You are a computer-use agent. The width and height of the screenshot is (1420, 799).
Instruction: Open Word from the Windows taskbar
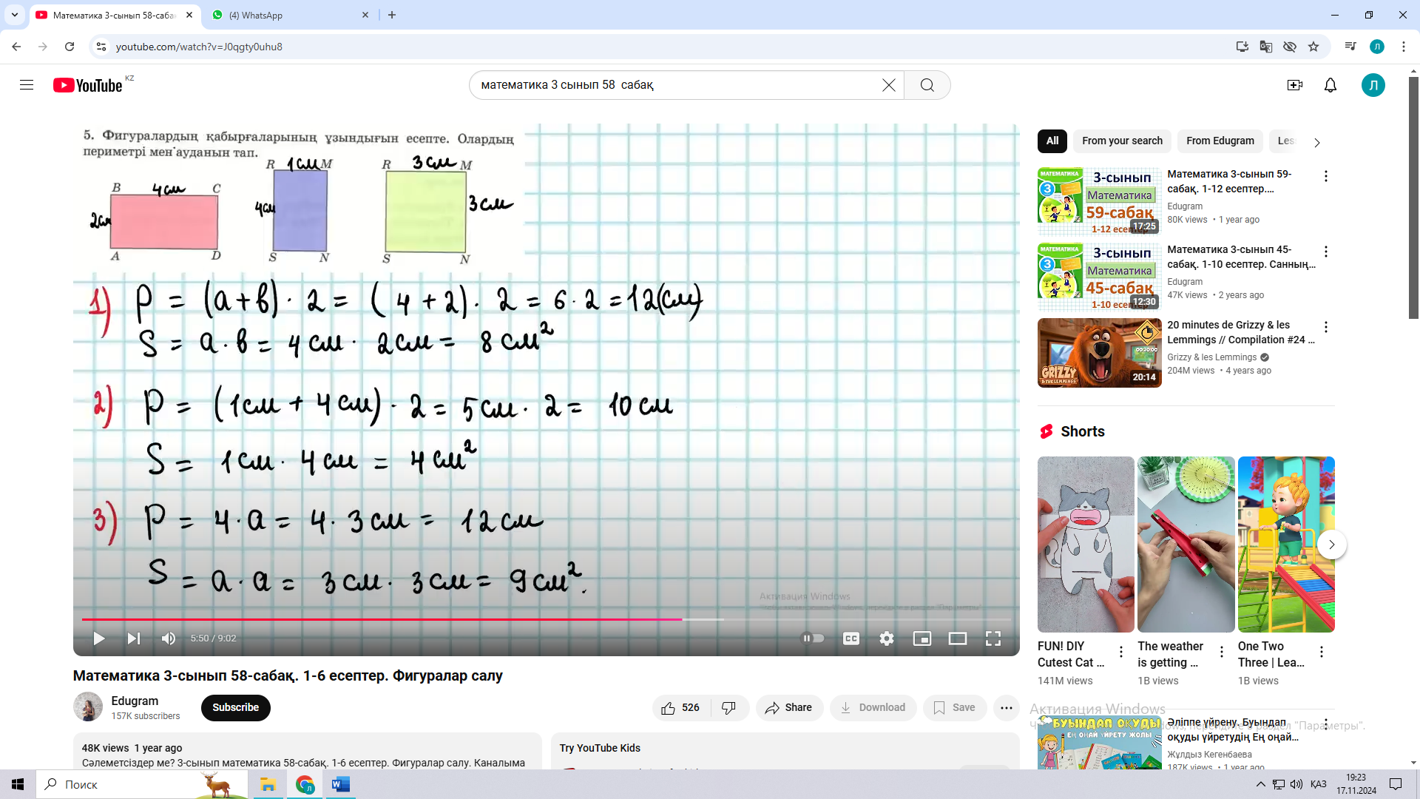click(340, 784)
